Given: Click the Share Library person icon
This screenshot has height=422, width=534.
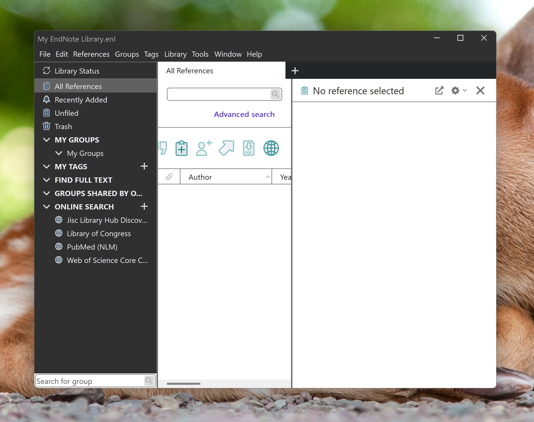Looking at the screenshot, I should pos(204,148).
